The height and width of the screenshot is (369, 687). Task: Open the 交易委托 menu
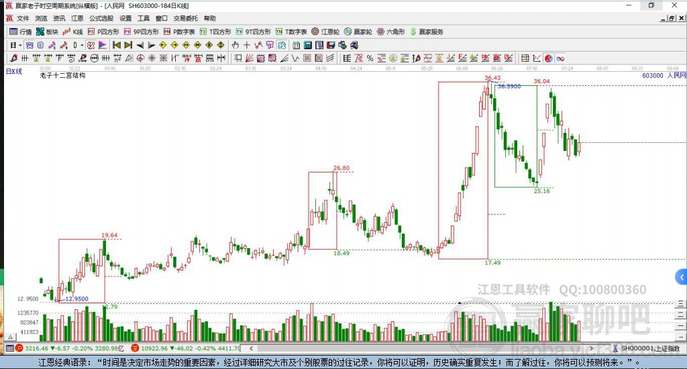coord(185,18)
